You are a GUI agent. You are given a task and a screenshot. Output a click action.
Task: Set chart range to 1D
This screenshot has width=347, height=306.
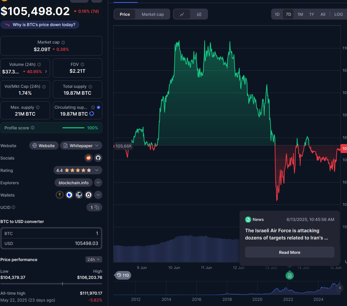click(x=277, y=14)
